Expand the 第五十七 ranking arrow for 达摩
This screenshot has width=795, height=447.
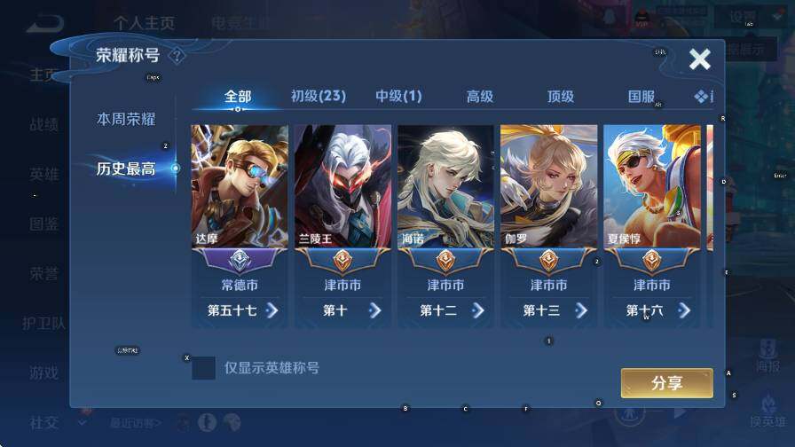point(272,310)
